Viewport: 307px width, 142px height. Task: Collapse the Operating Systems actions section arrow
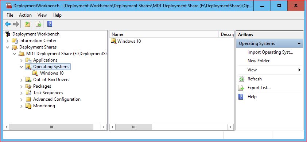[x=299, y=43]
